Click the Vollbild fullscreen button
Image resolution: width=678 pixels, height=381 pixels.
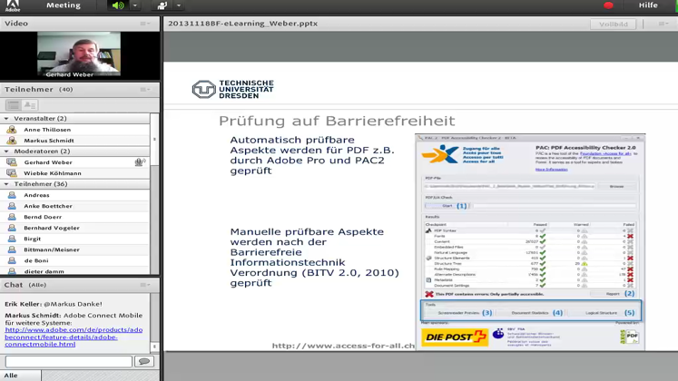point(614,24)
